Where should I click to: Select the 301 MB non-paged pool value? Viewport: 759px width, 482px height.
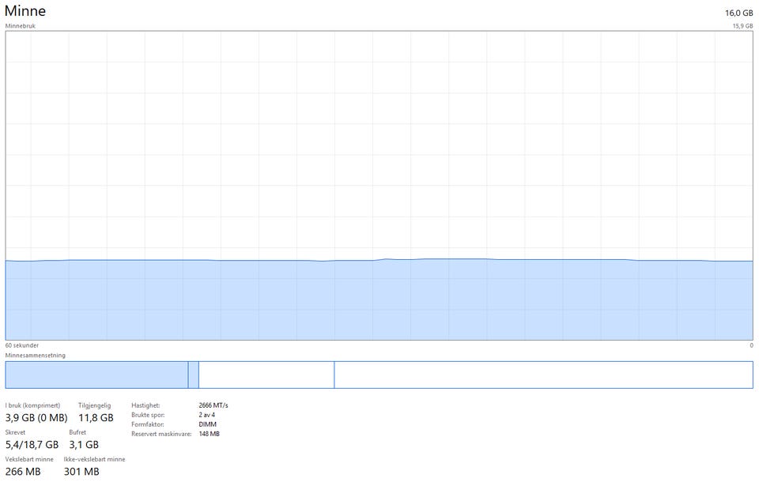(81, 472)
